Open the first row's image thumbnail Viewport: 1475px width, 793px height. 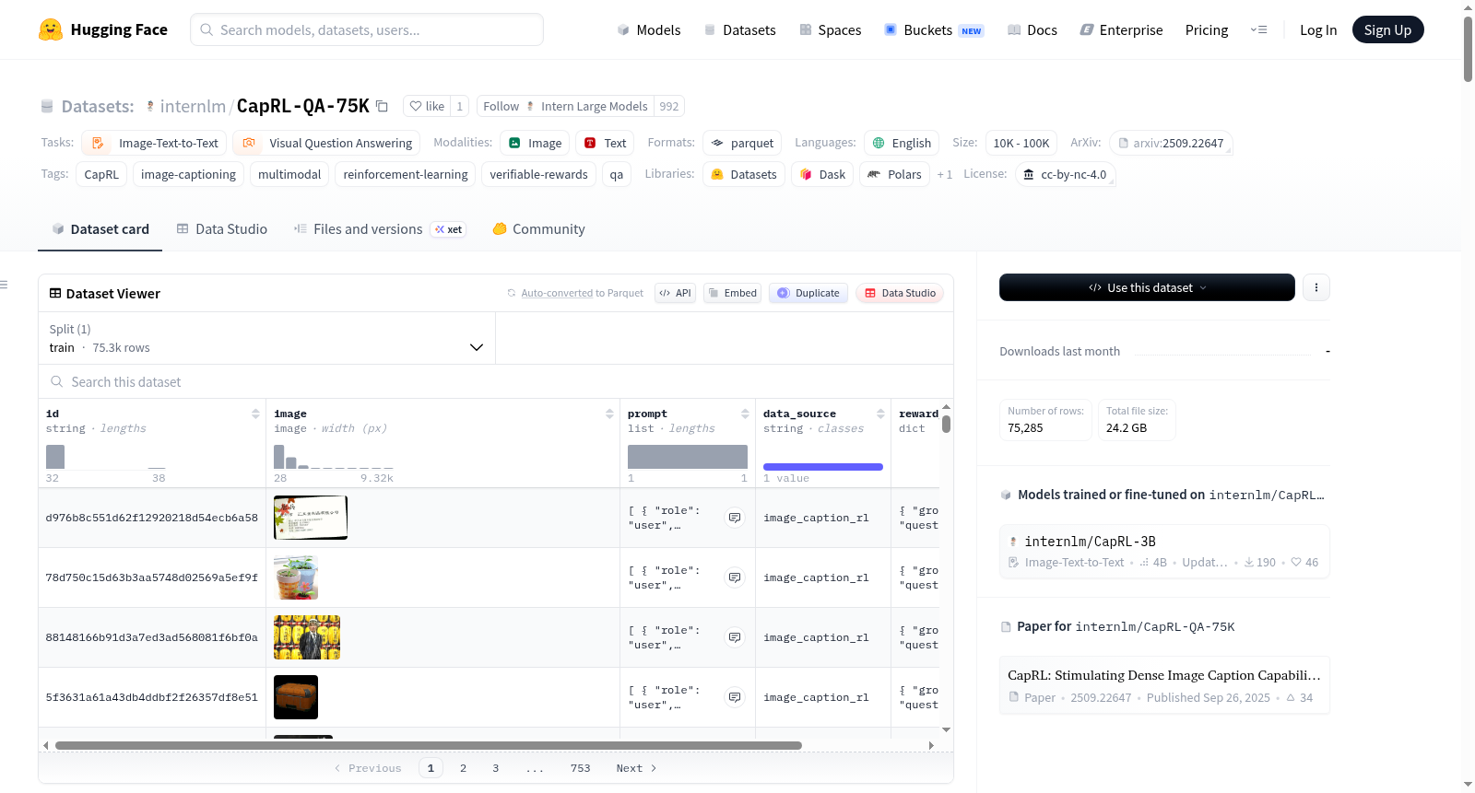pos(311,518)
